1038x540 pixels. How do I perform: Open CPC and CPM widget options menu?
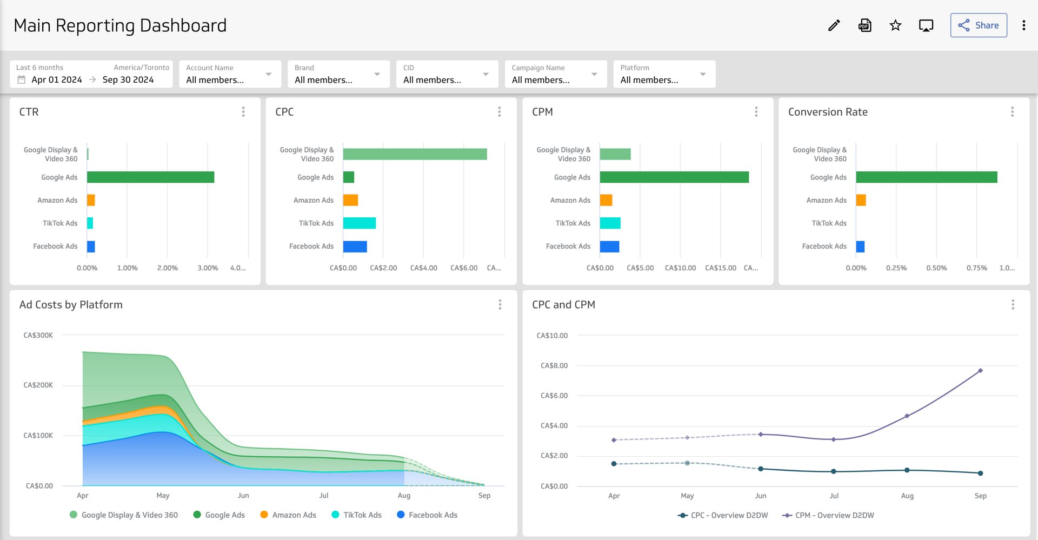point(1013,305)
